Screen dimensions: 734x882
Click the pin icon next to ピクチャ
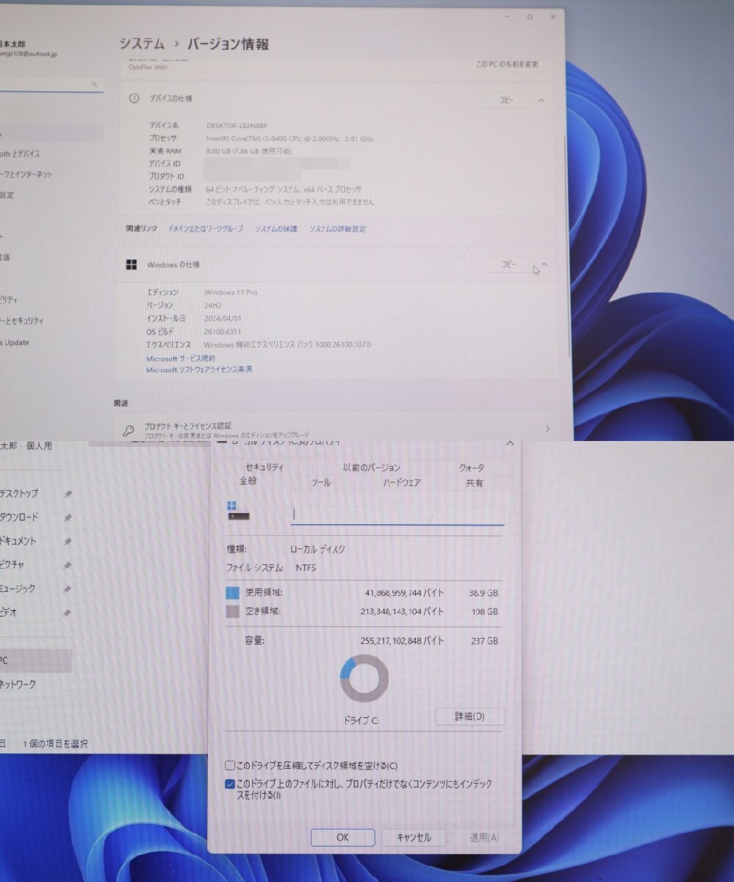click(68, 565)
